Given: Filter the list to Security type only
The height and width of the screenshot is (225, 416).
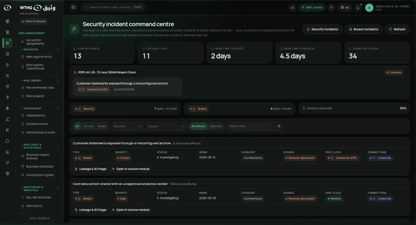Looking at the screenshot, I should [x=88, y=126].
